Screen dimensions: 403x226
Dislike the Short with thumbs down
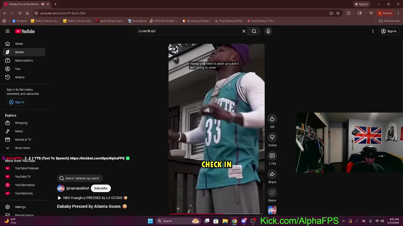point(272,137)
